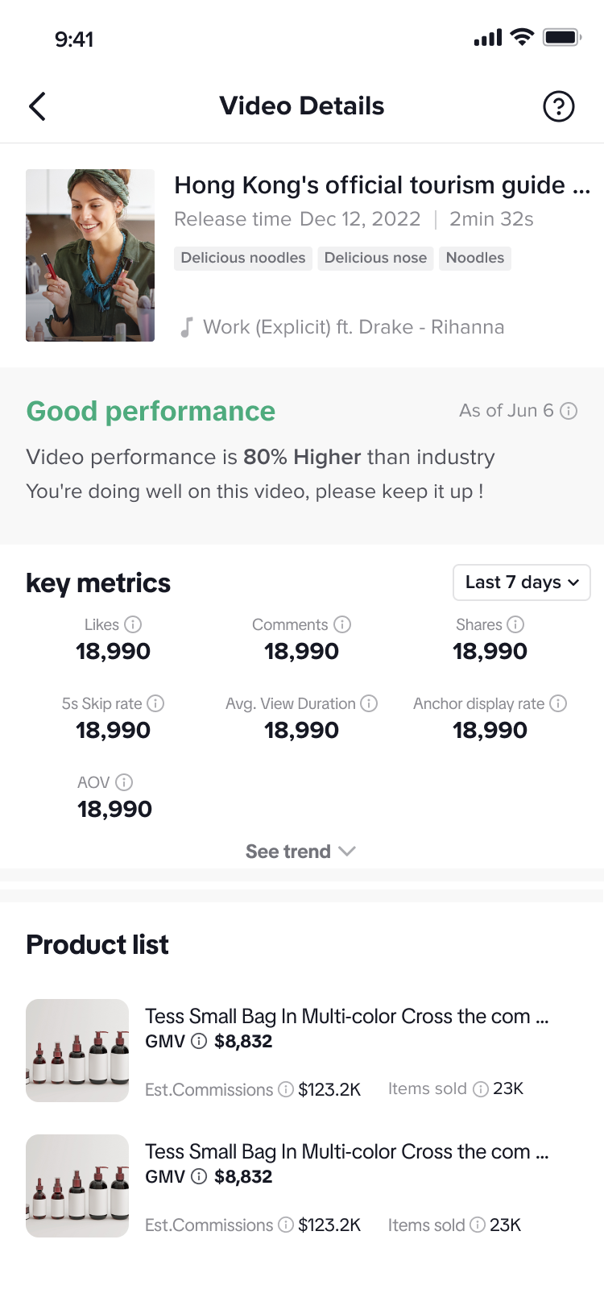
Task: Tap info icon next to Likes
Action: pos(134,624)
